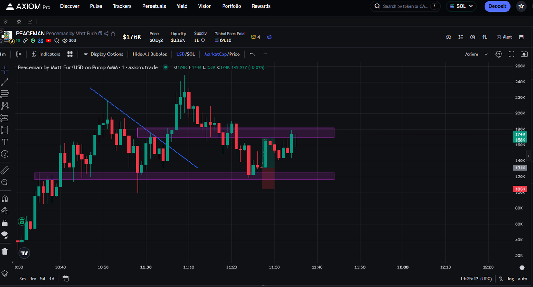Activate the zoom in tool
Image resolution: width=533 pixels, height=287 pixels.
pyautogui.click(x=5, y=182)
